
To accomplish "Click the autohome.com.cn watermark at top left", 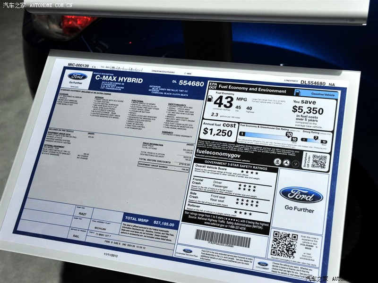I will [37, 5].
